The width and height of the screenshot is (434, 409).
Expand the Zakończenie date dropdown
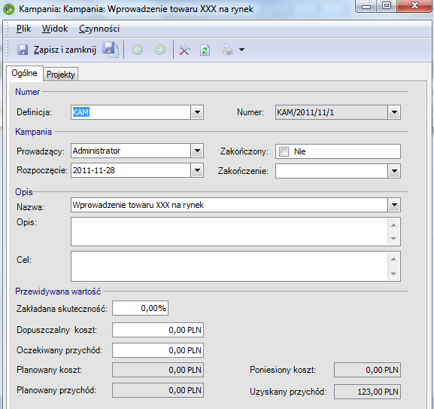click(x=394, y=171)
